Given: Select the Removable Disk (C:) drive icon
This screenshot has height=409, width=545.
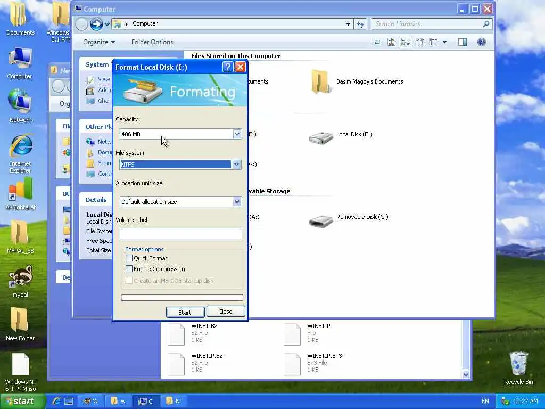Looking at the screenshot, I should tap(320, 220).
